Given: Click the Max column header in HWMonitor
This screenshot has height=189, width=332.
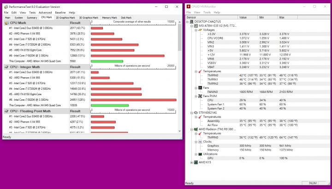Looking at the screenshot, I should (287, 18).
